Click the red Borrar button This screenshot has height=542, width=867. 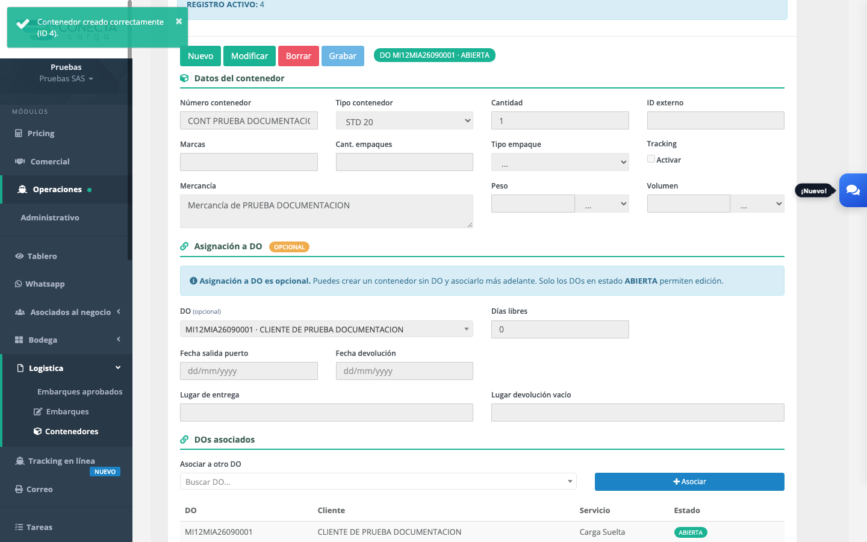pos(299,56)
